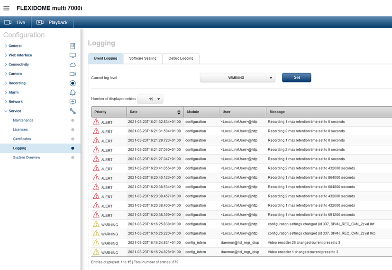Image resolution: width=392 pixels, height=270 pixels.
Task: Open the WARNING log level dropdown
Action: (x=237, y=78)
